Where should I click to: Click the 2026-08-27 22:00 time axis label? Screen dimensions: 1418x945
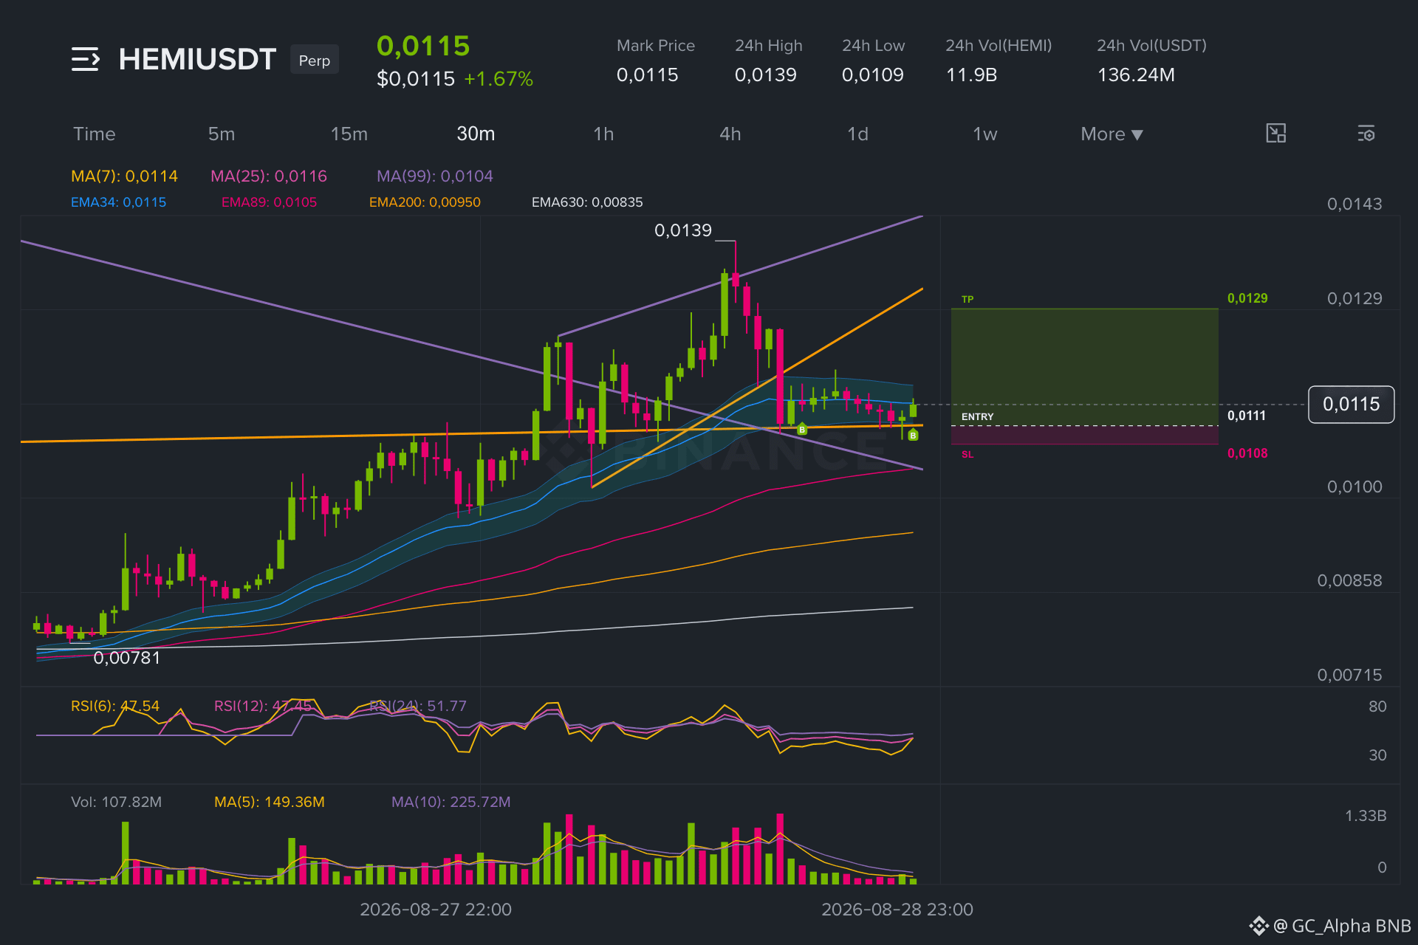point(436,910)
